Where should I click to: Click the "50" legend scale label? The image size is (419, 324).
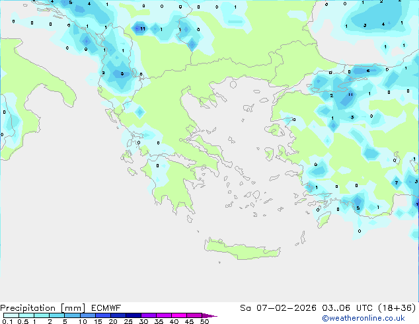pyautogui.click(x=204, y=321)
